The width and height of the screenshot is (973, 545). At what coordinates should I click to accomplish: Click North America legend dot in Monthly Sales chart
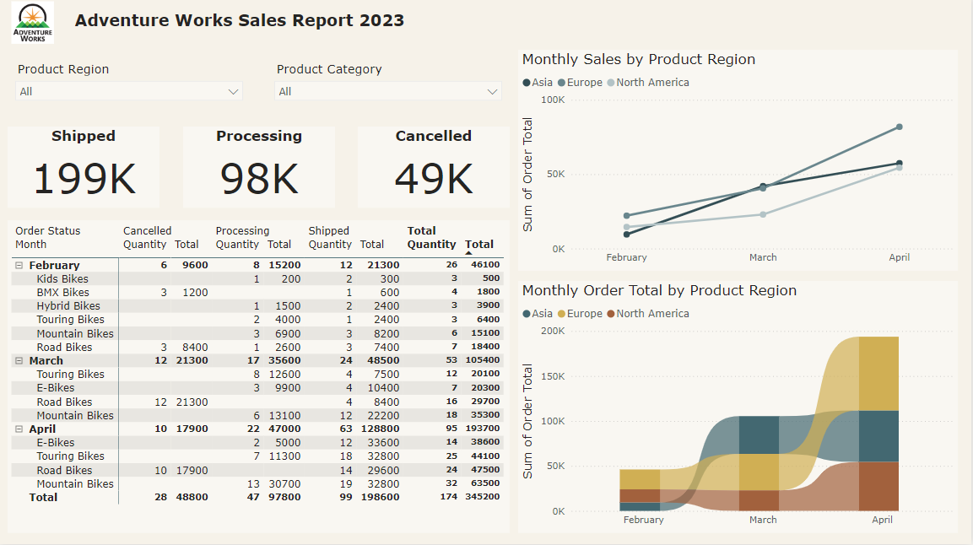point(611,83)
